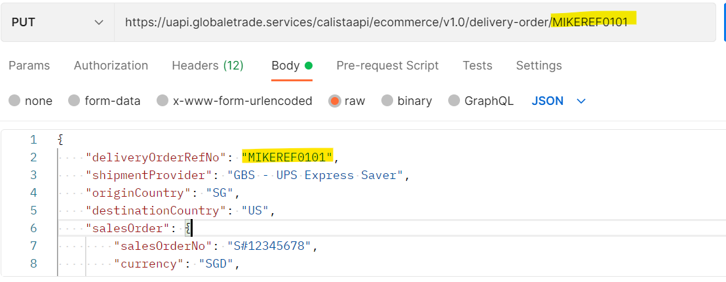Image resolution: width=726 pixels, height=282 pixels.
Task: Select the x-www-form-urlencoded radio option
Action: pos(162,101)
